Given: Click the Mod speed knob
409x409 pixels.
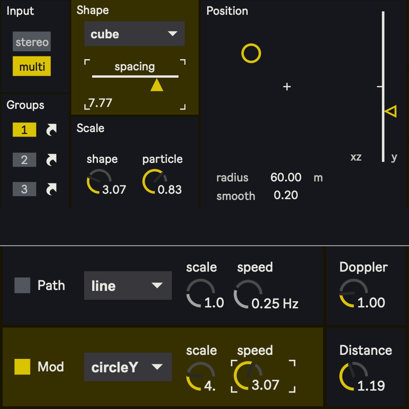Looking at the screenshot, I should [x=248, y=376].
